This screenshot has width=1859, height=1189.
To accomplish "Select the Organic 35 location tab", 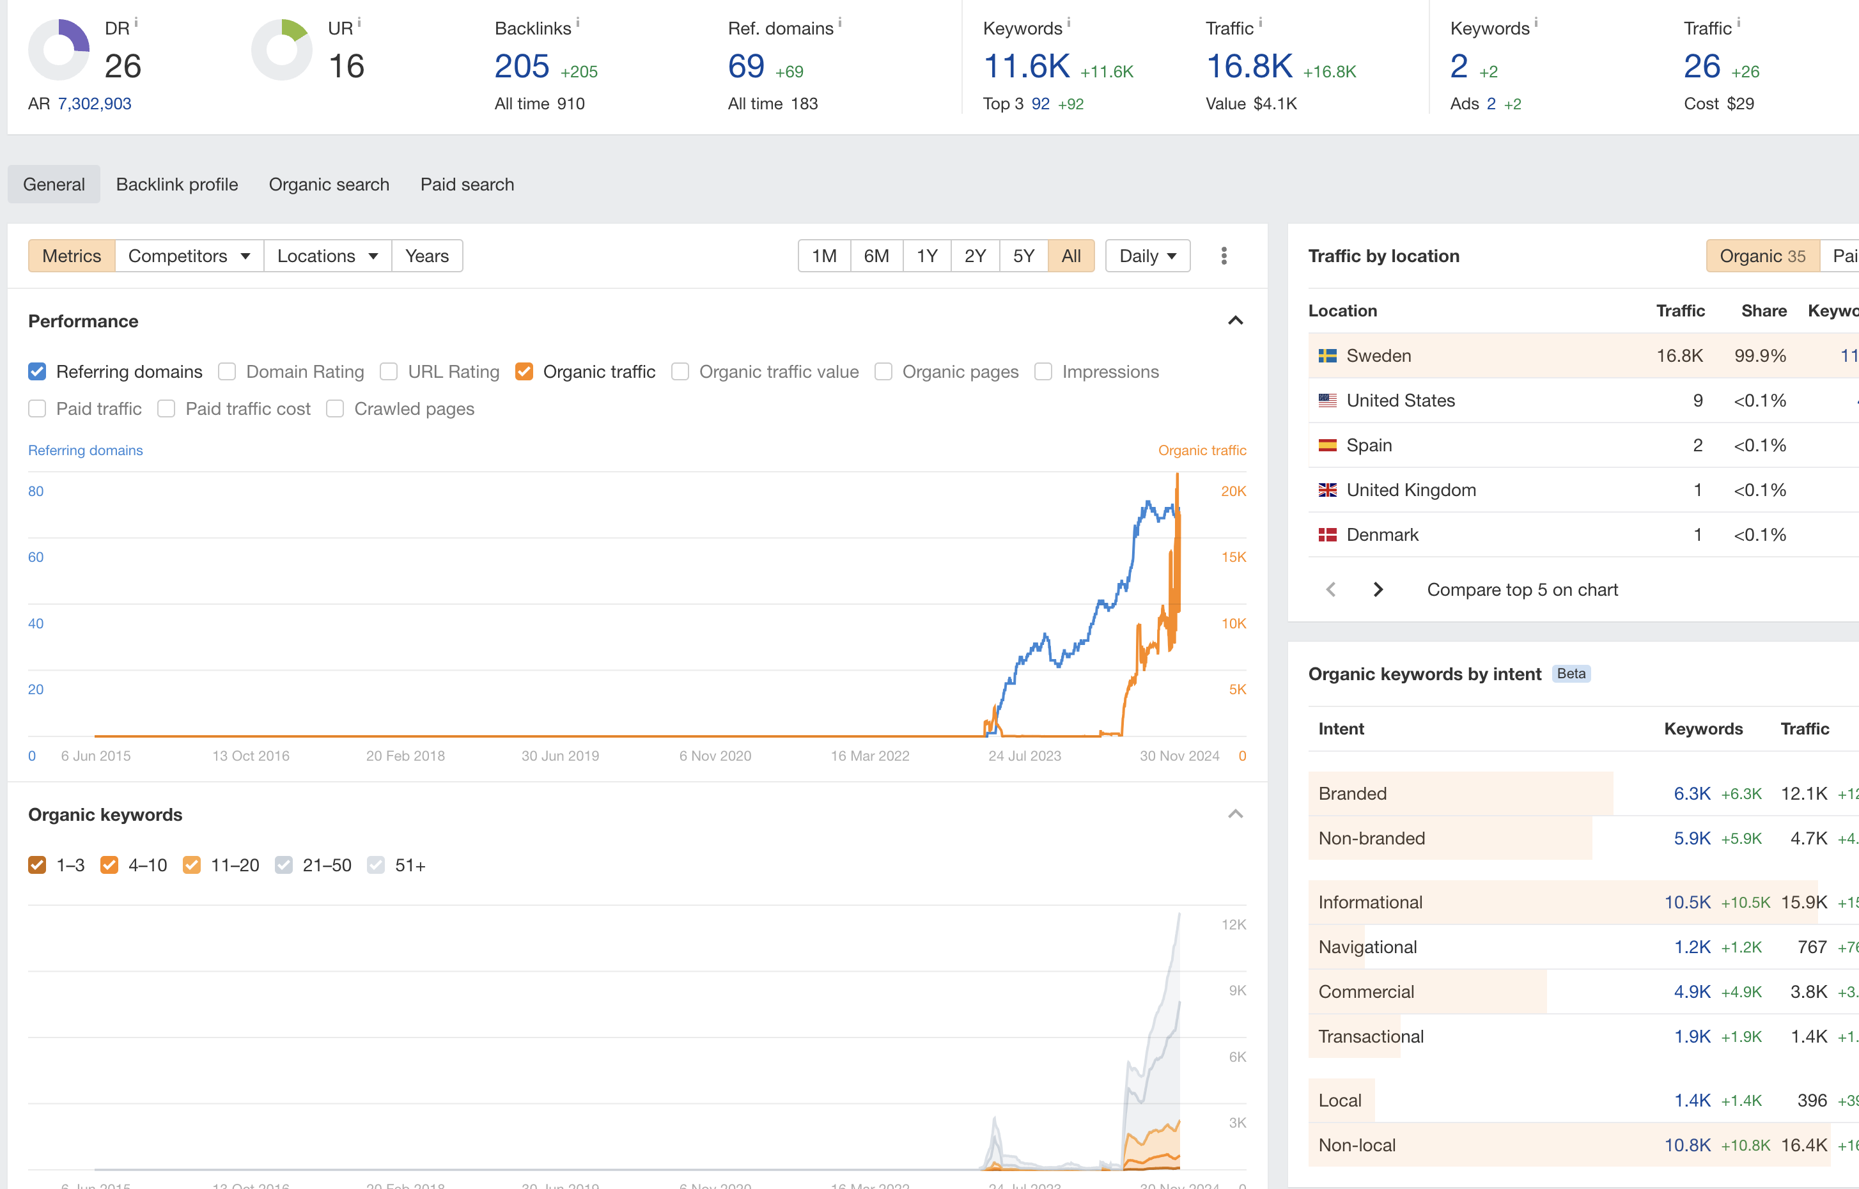I will [x=1762, y=256].
